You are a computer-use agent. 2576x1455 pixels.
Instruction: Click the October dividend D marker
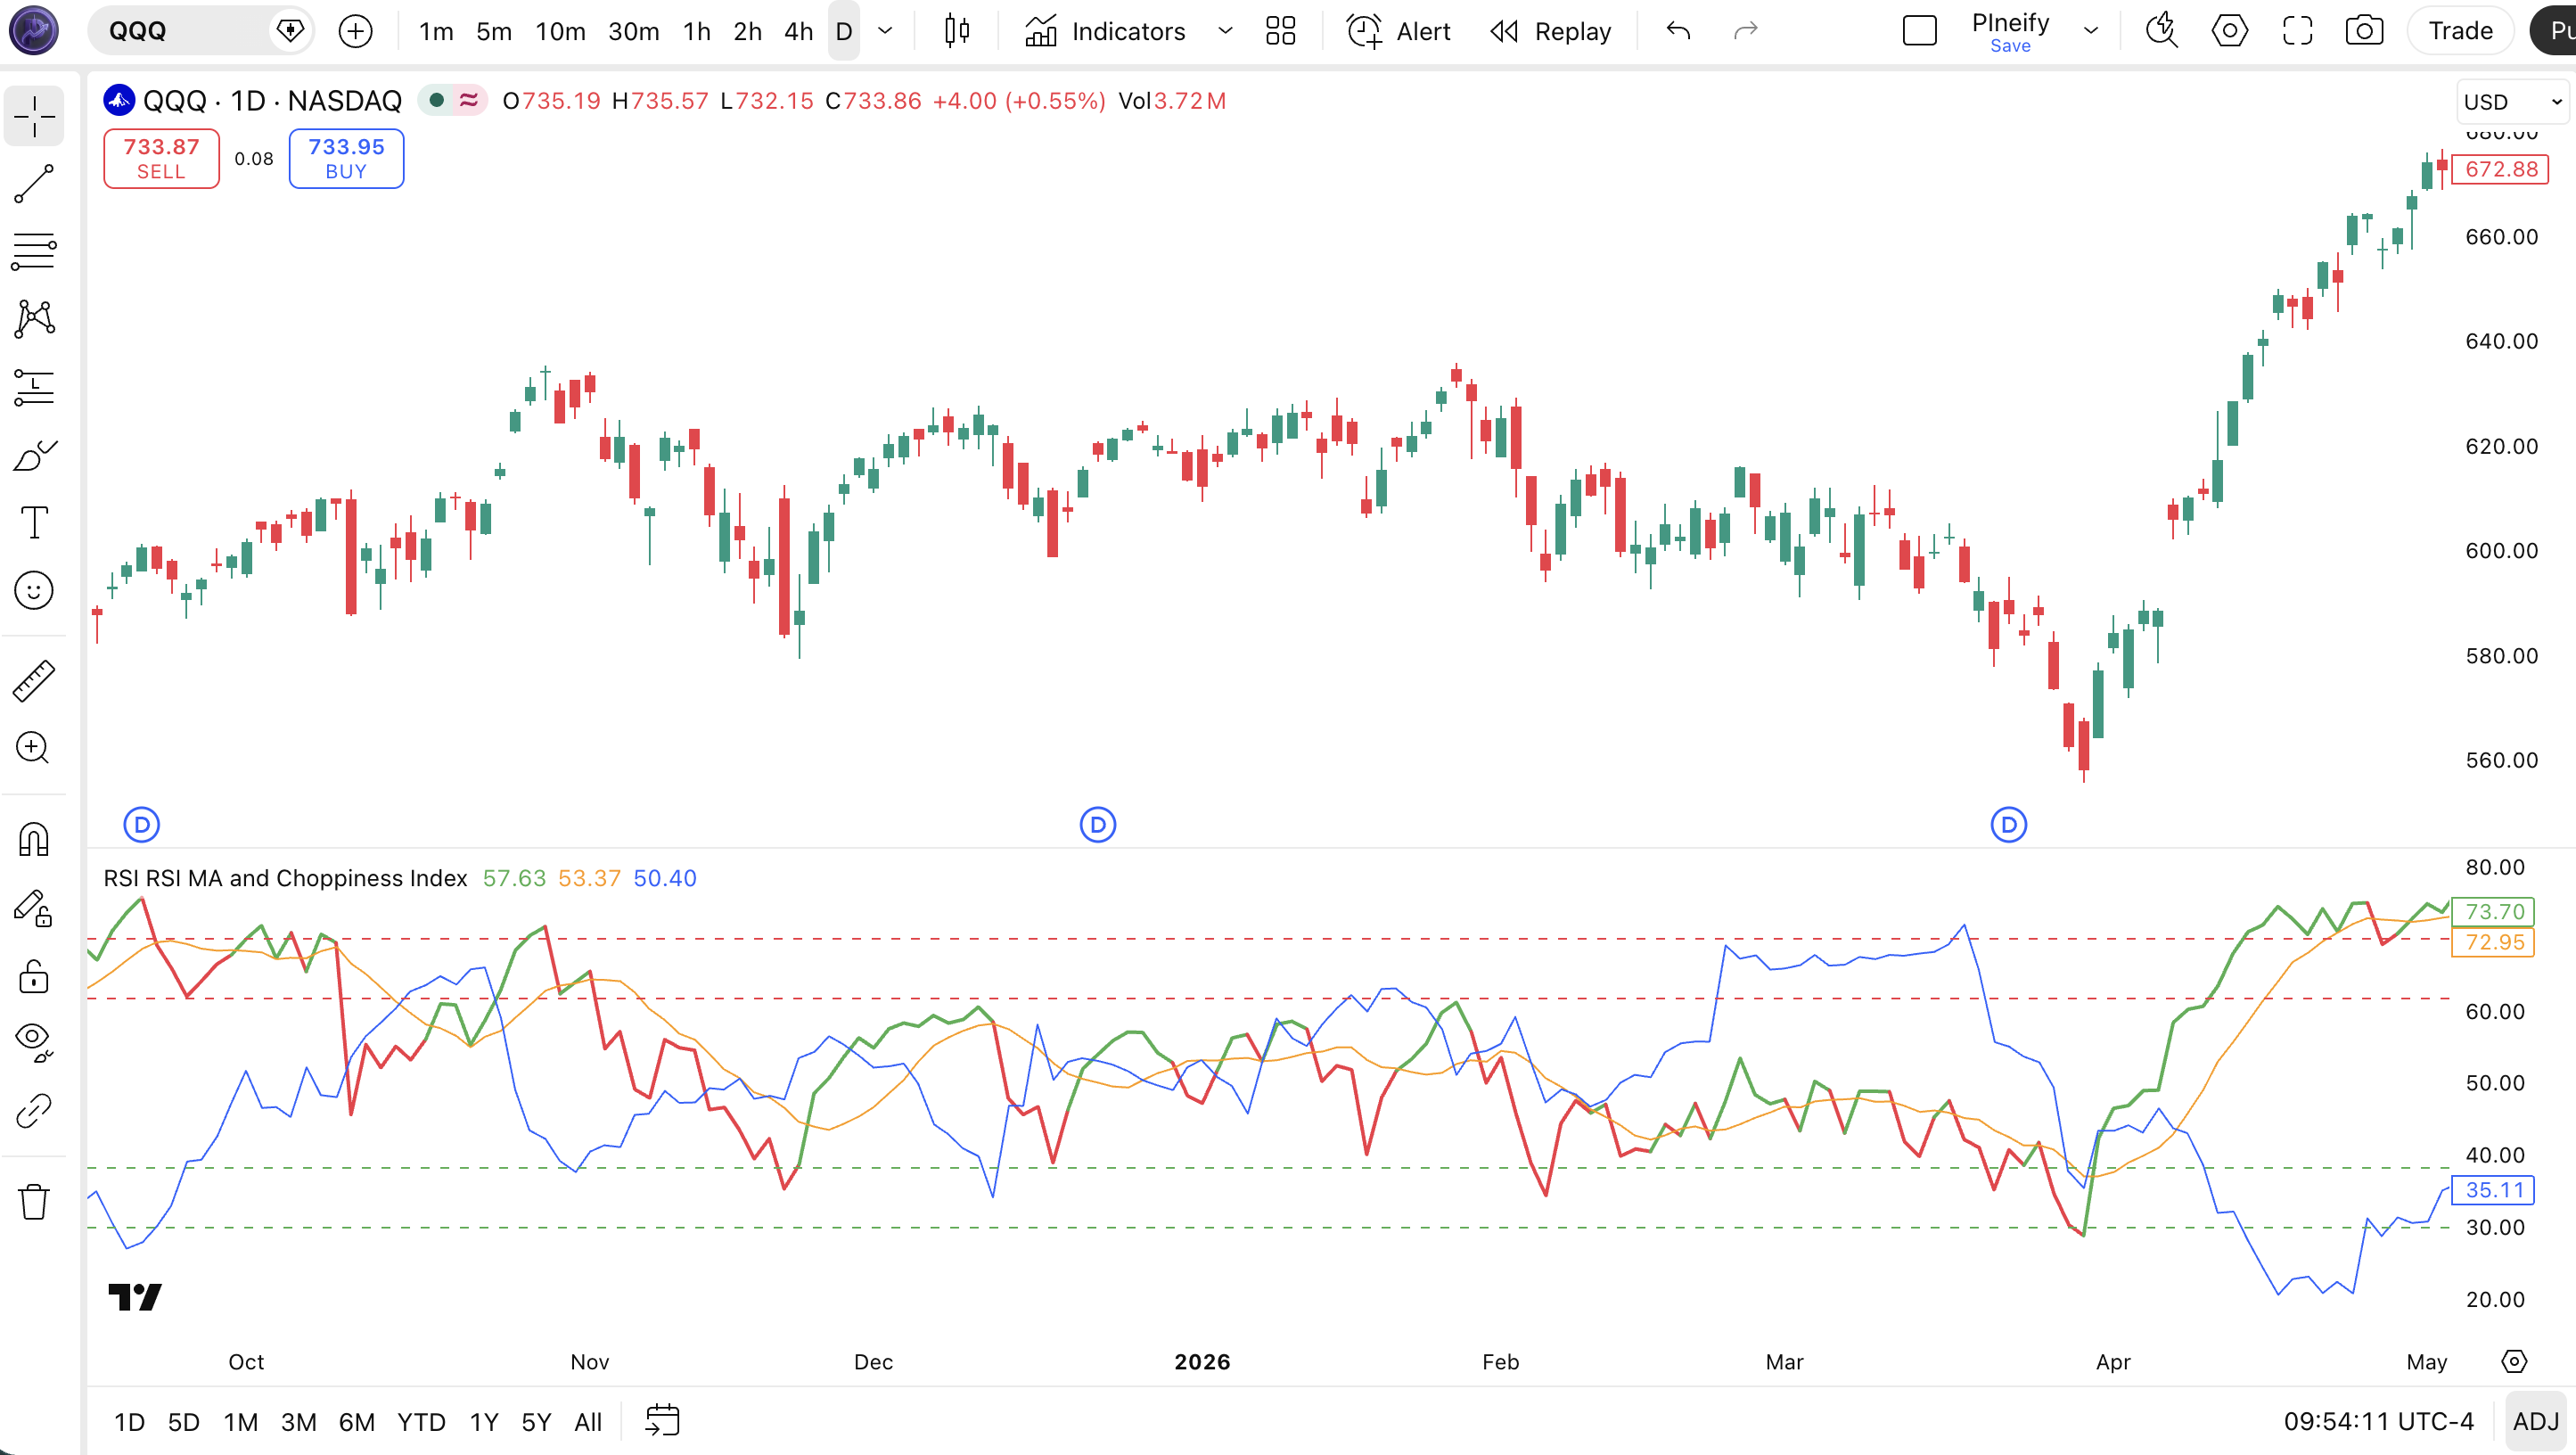(x=142, y=825)
